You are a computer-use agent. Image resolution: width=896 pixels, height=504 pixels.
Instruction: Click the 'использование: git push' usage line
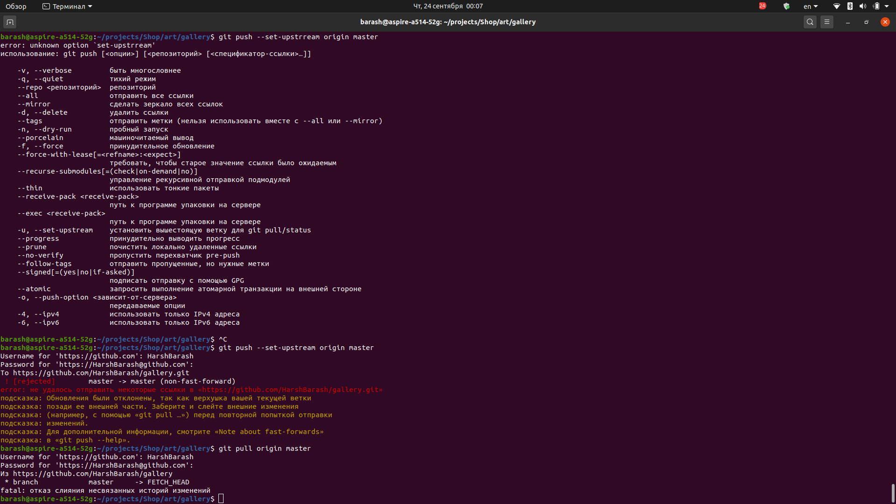coord(155,54)
